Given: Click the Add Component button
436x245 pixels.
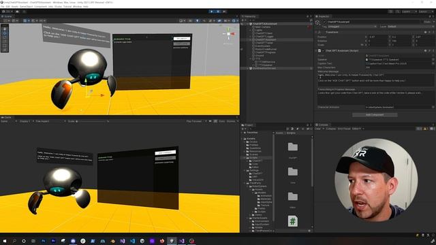Looking at the screenshot, I should click(x=375, y=115).
